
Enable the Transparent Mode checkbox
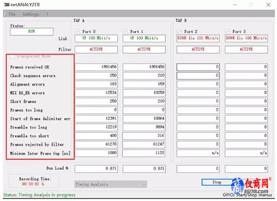coord(12,56)
